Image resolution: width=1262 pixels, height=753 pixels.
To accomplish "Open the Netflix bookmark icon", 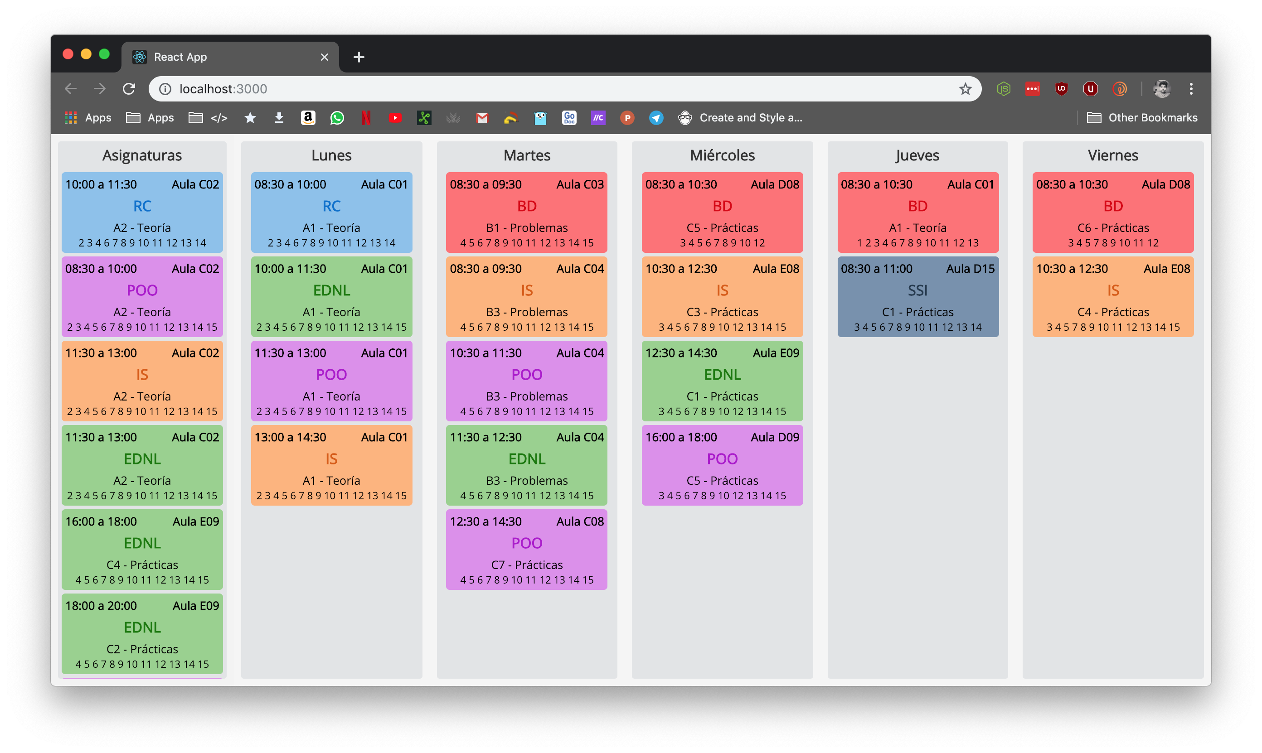I will tap(365, 118).
